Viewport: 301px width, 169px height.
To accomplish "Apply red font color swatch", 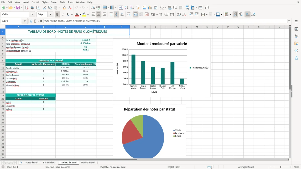I will click(77, 15).
